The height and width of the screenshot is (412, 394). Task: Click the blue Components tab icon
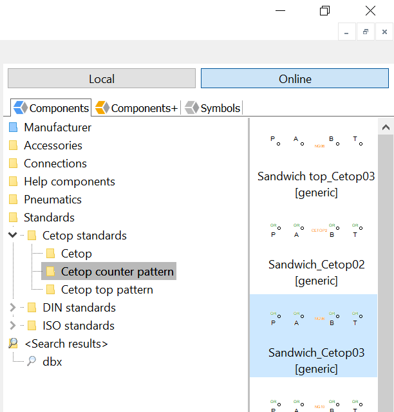tap(20, 108)
